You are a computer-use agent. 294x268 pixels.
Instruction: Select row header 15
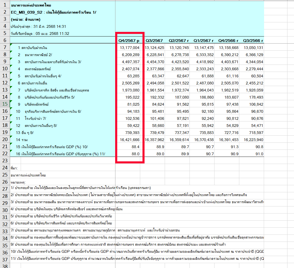(5, 104)
